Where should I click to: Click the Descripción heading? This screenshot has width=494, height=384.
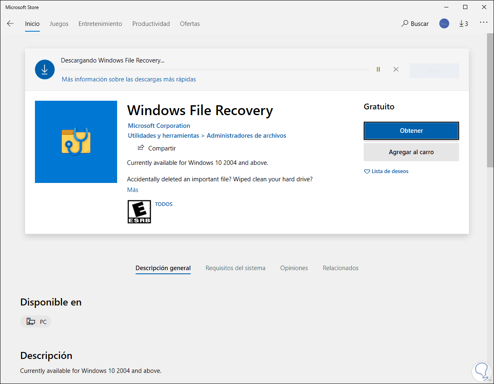[x=46, y=356]
